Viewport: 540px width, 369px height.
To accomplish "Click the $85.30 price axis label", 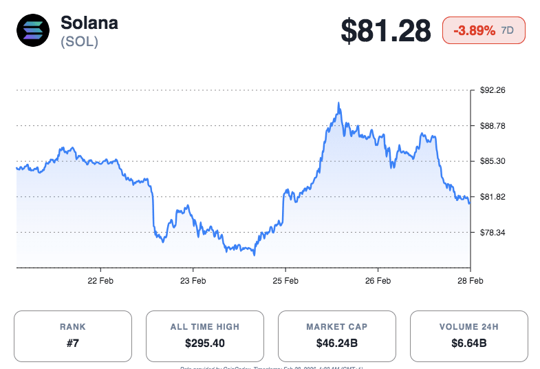I will tap(493, 161).
